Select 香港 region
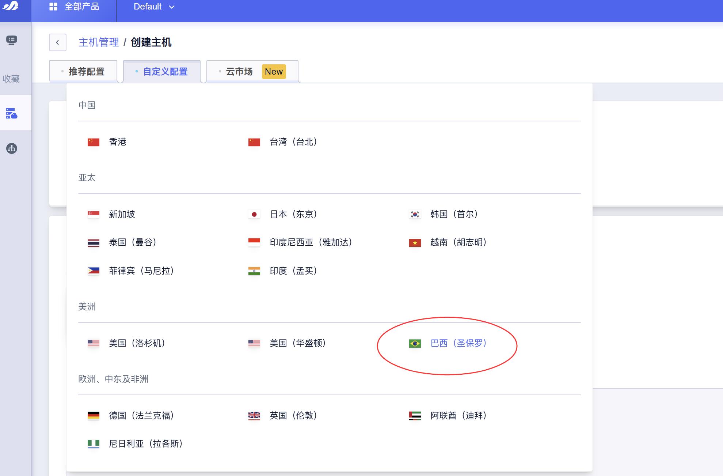 (x=117, y=142)
